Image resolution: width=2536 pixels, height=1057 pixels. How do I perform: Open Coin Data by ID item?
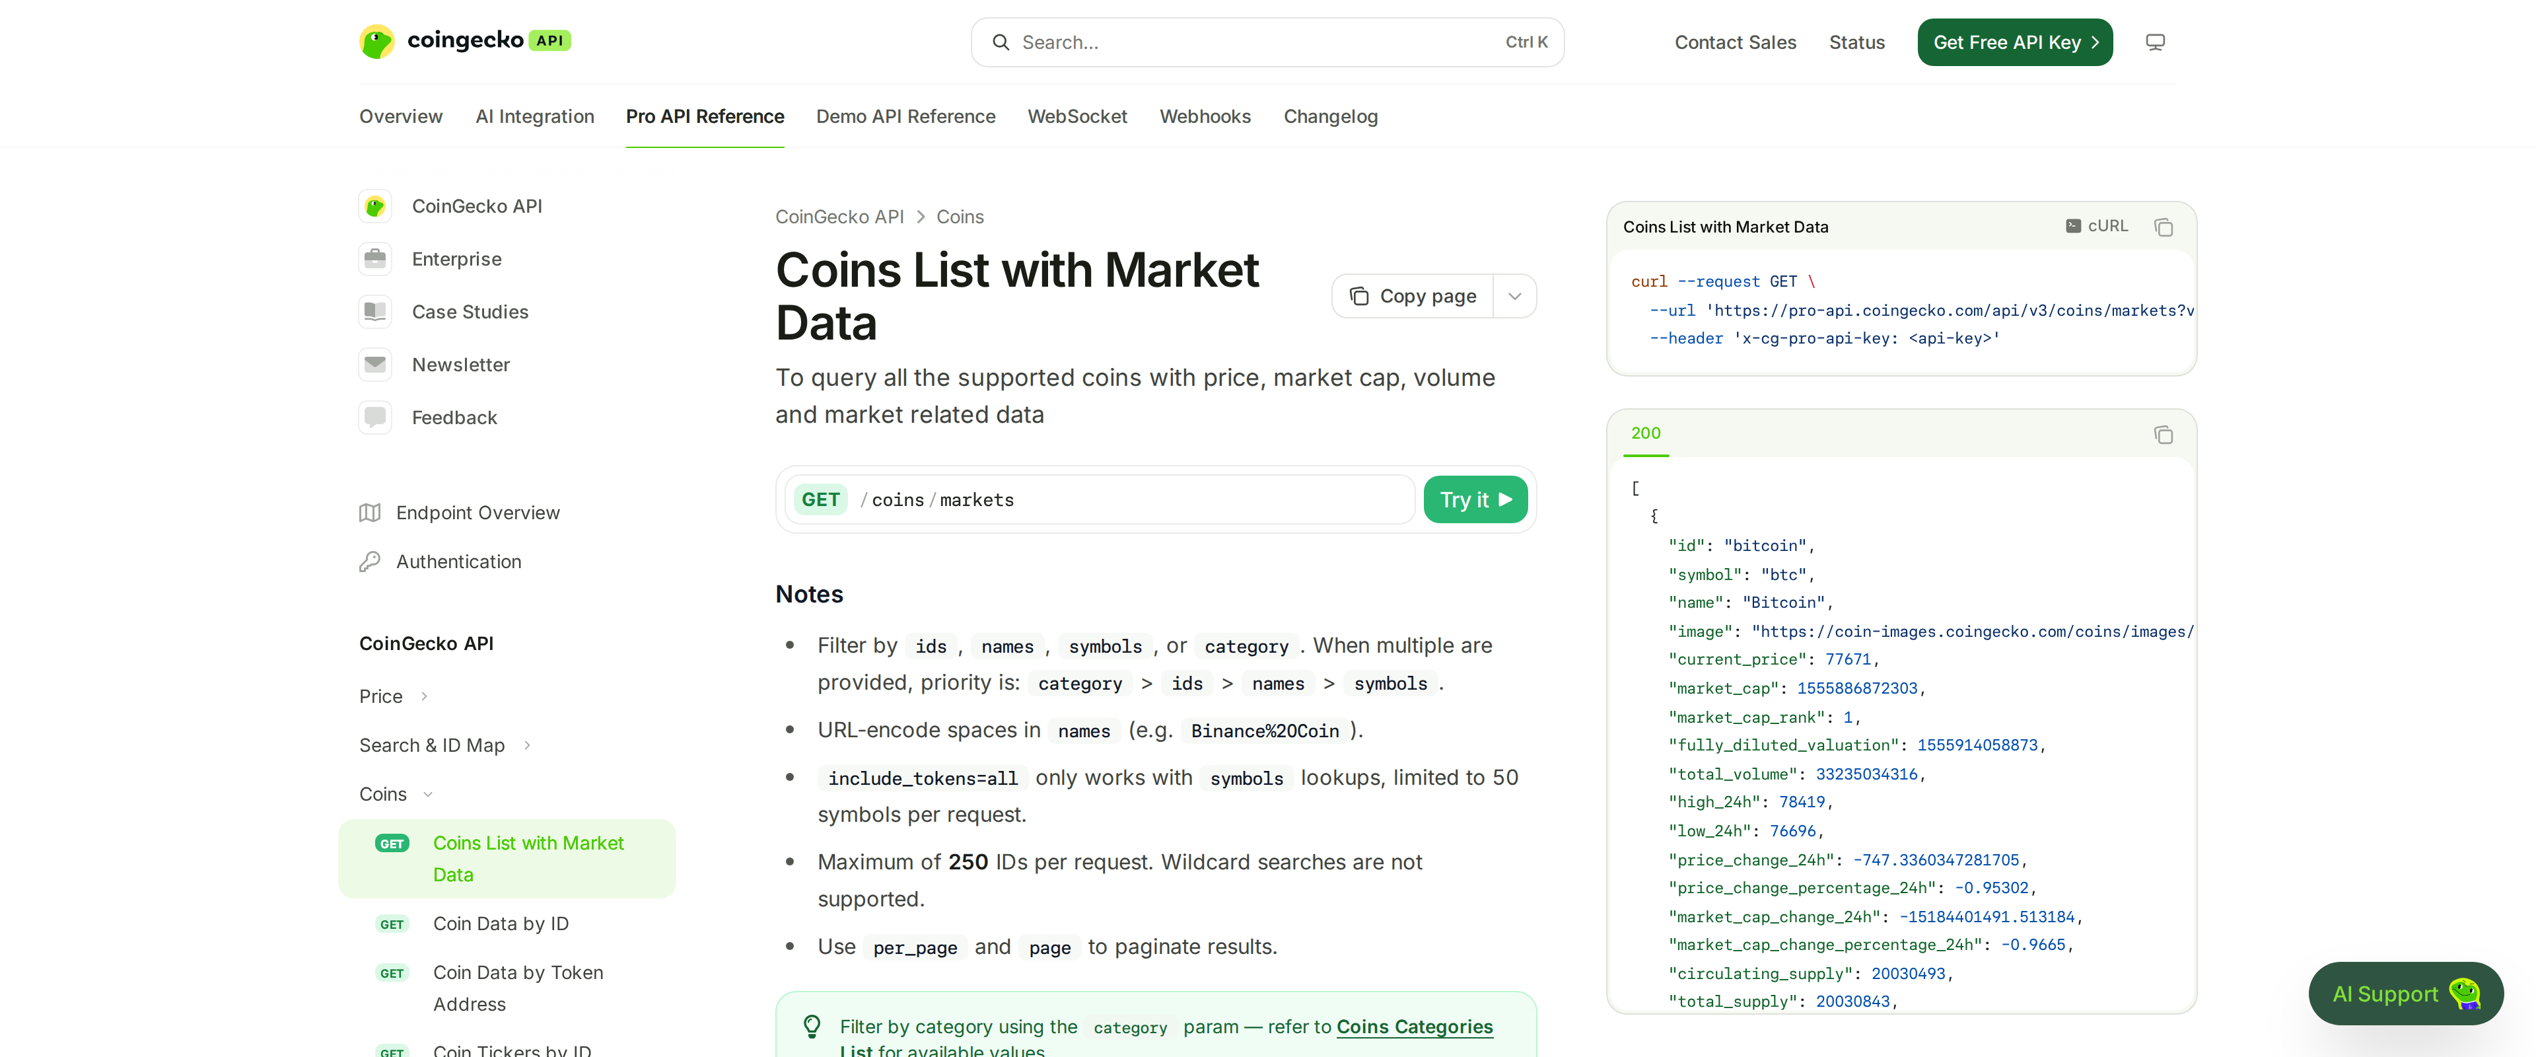pyautogui.click(x=501, y=924)
